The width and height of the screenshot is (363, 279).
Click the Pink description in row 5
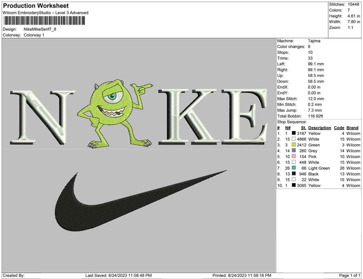[312, 156]
